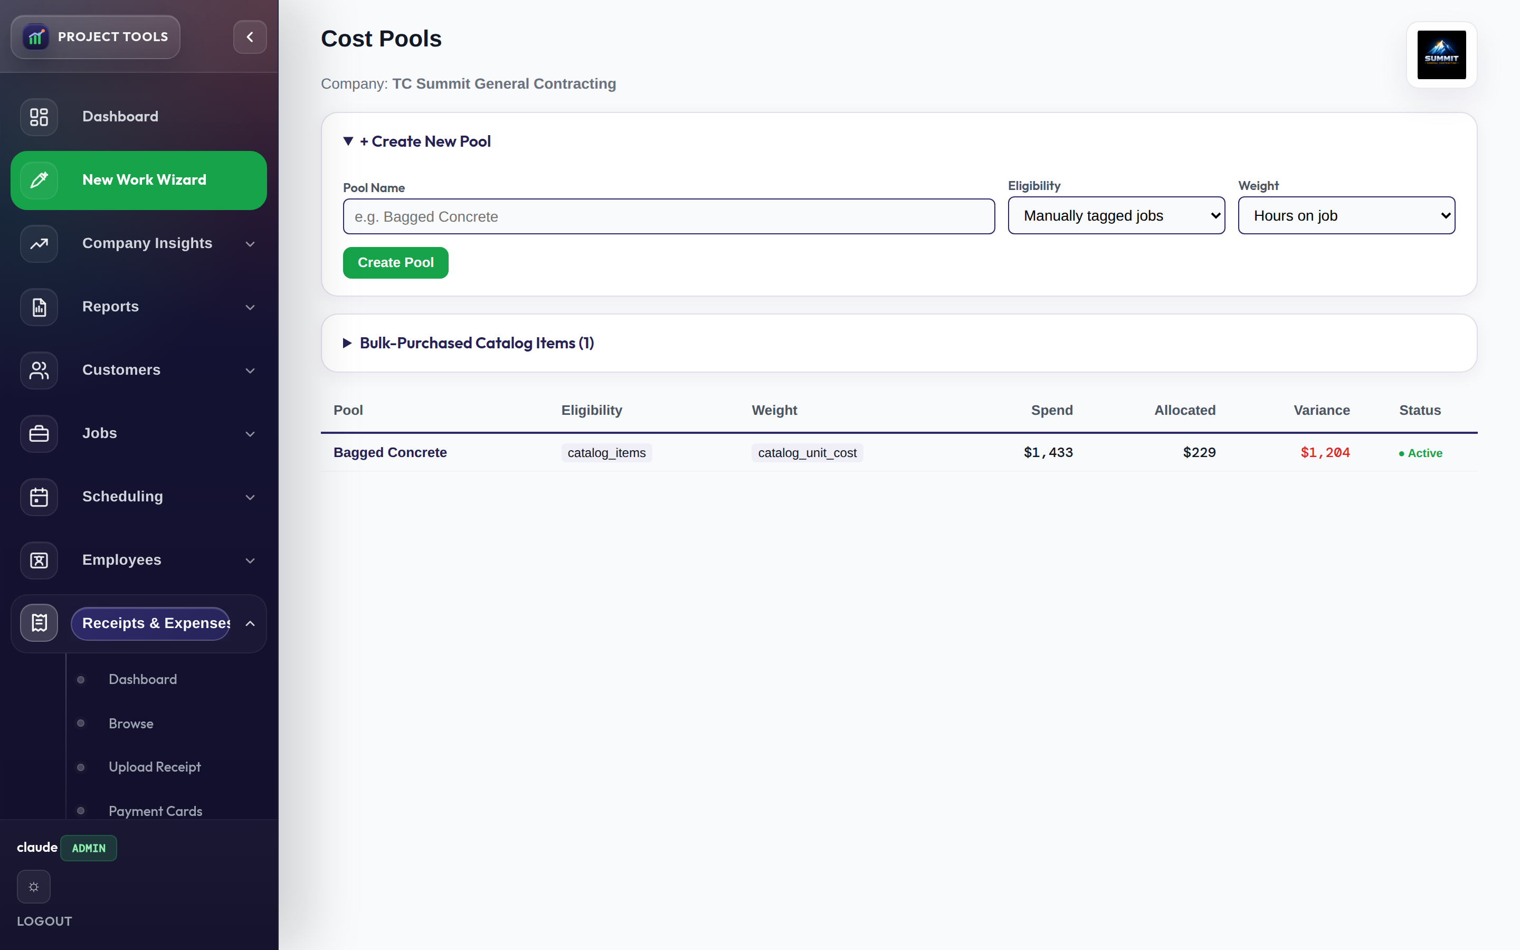Open the Bagged Concrete pool row

[899, 452]
